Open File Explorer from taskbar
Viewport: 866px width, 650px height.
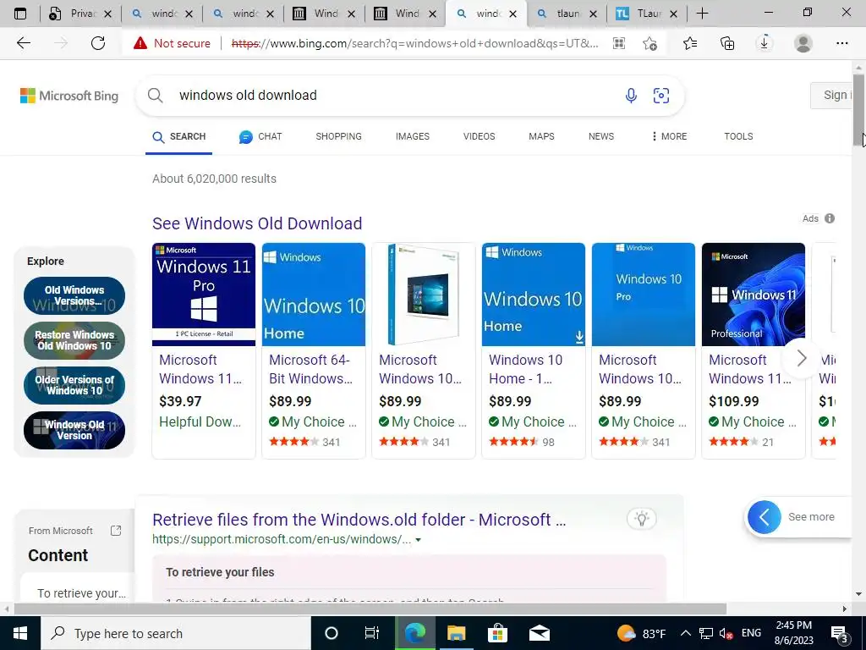456,633
